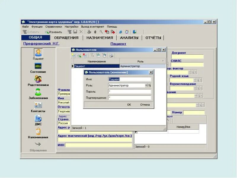This screenshot has height=178, width=237.
Task: Click the print icon in the Пользователи toolbar
Action: pos(111,55)
